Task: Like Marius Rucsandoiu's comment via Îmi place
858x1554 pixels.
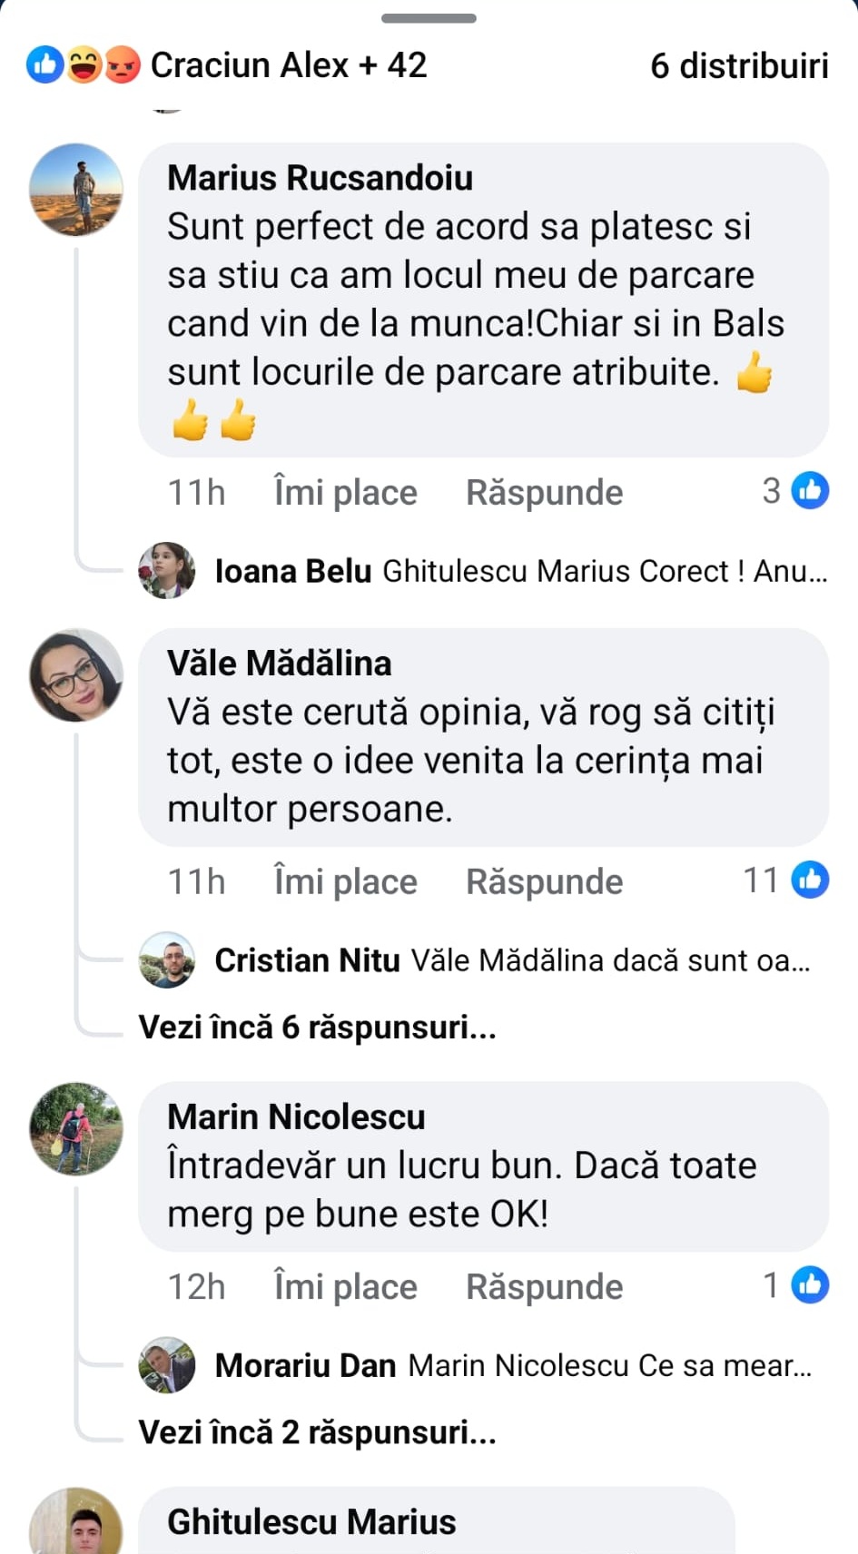Action: tap(345, 493)
